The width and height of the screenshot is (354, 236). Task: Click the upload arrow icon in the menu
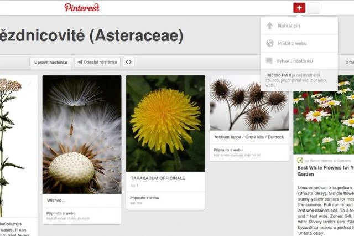(x=269, y=26)
